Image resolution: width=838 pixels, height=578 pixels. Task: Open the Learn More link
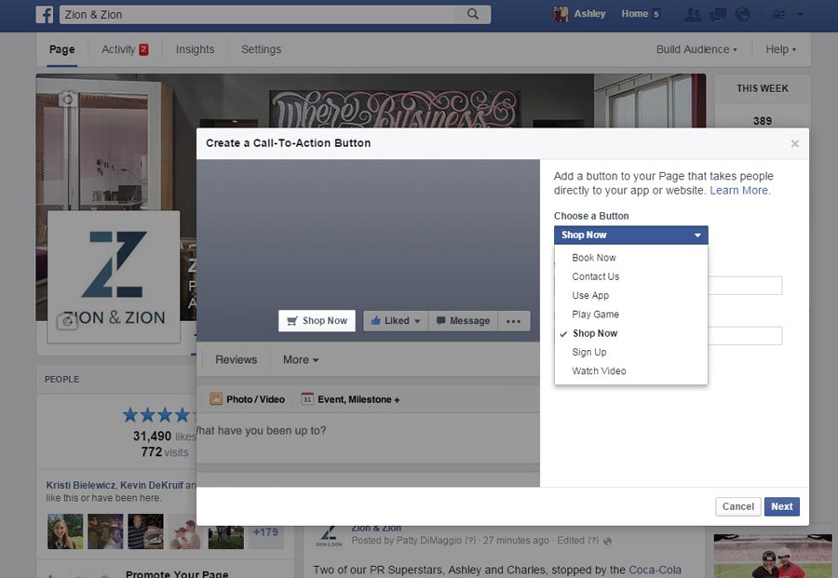[x=738, y=190]
